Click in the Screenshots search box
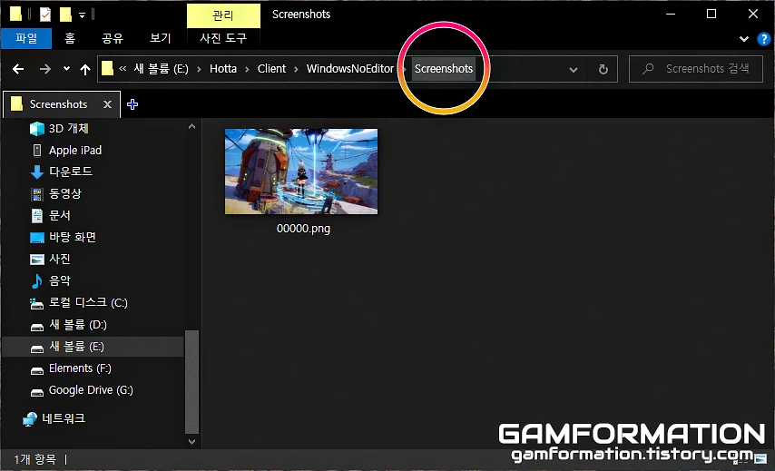Image resolution: width=775 pixels, height=471 pixels. [x=696, y=69]
